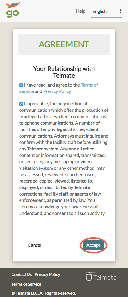Click the Accept button
Viewport: 128px width, 297px height.
(93, 245)
